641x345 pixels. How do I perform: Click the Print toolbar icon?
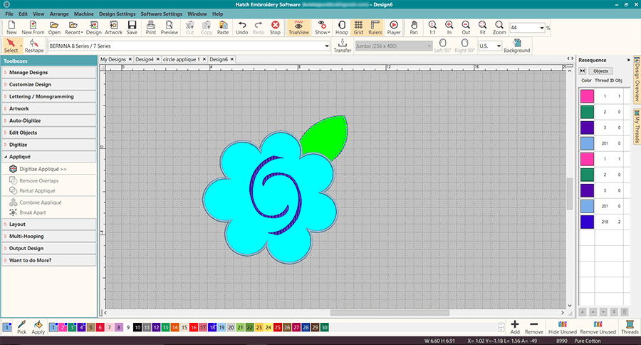(151, 28)
